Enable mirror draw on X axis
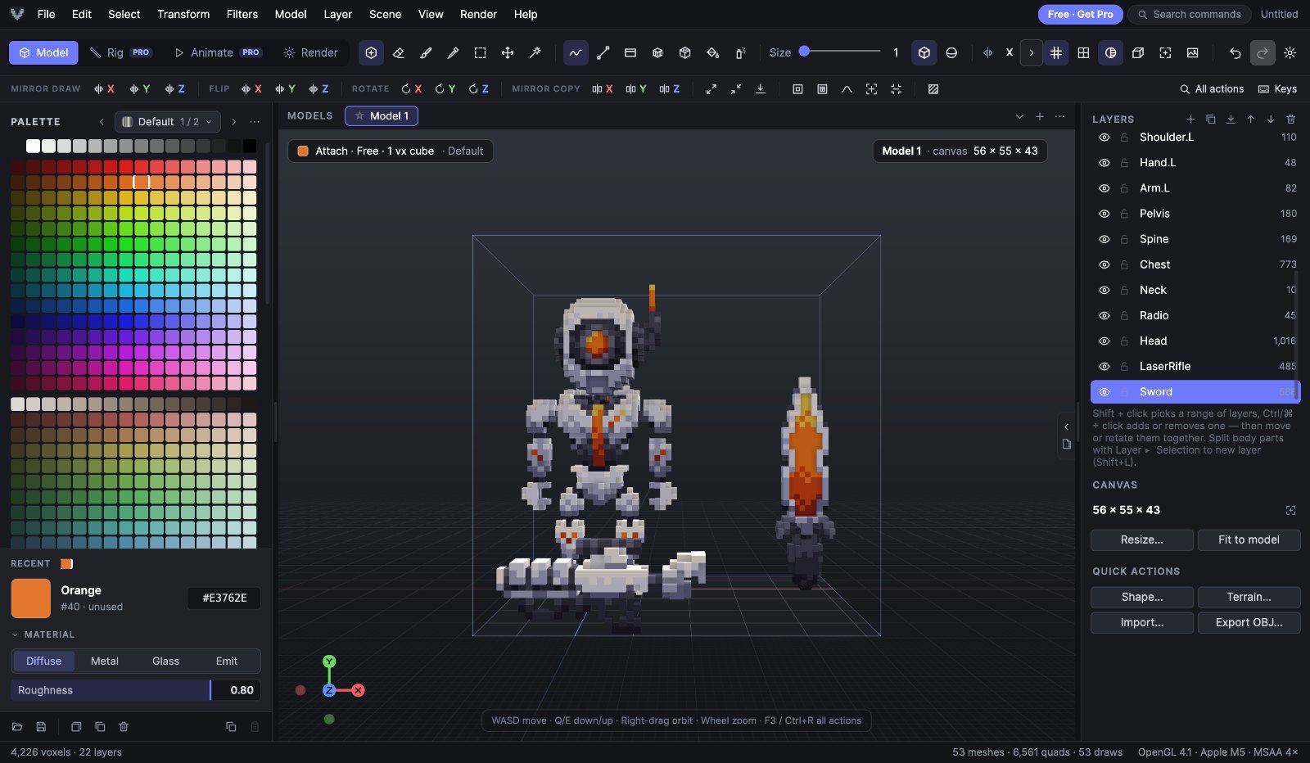 coord(104,88)
